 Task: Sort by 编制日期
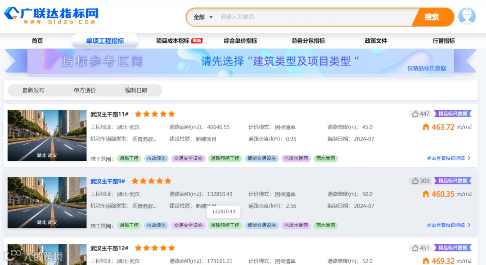136,90
